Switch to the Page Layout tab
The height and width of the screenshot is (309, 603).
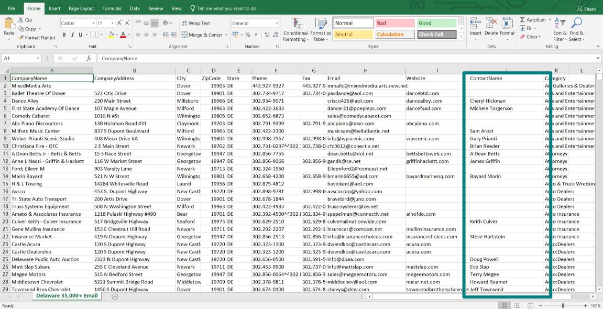coord(81,8)
